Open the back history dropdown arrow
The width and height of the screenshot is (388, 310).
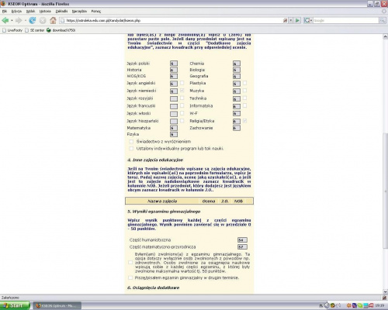pyautogui.click(x=12, y=20)
